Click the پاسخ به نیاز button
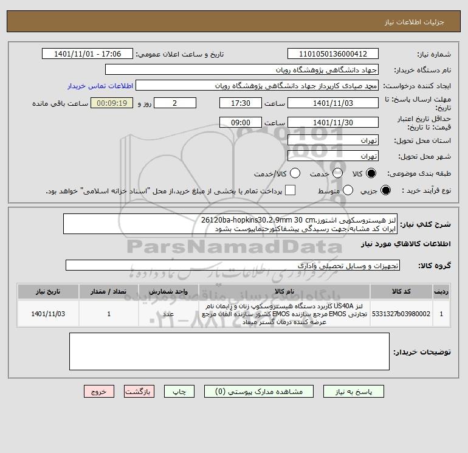 pyautogui.click(x=353, y=392)
